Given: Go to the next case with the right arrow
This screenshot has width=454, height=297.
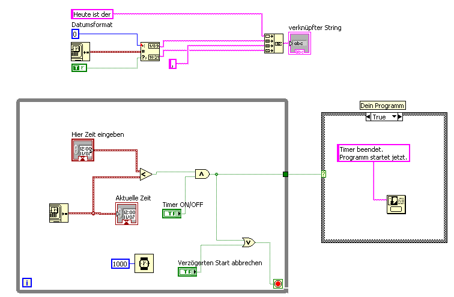Looking at the screenshot, I should pos(400,117).
